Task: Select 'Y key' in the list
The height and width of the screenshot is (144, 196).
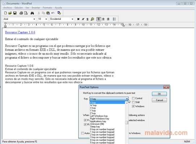Action: tap(107, 111)
